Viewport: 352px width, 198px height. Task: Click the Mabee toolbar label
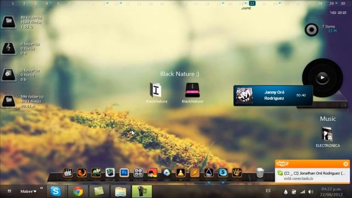coord(28,191)
